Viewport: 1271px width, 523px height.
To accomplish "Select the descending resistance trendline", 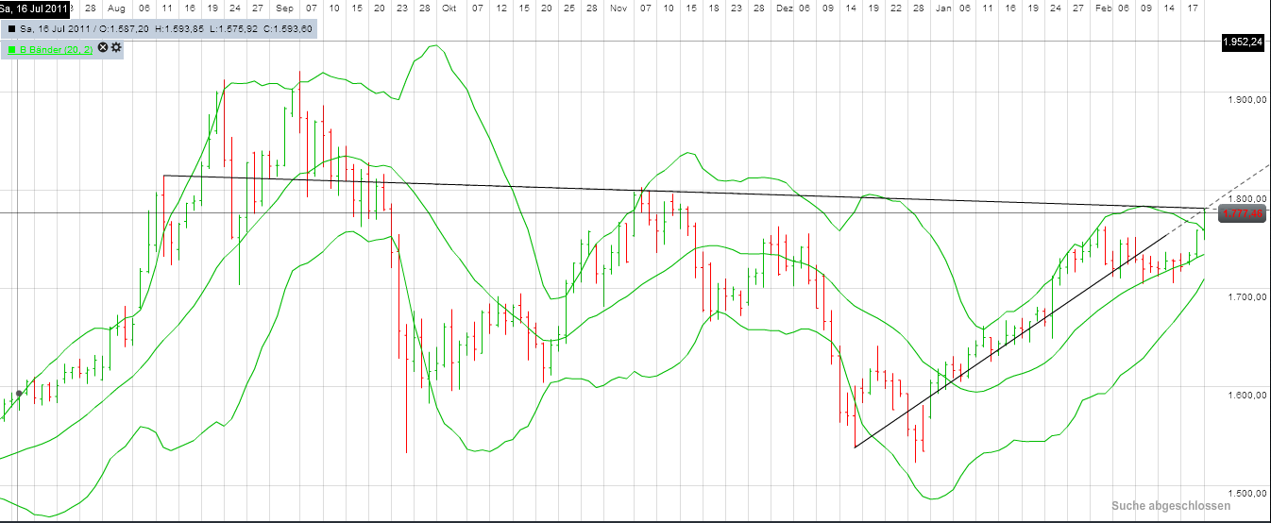I will [685, 192].
